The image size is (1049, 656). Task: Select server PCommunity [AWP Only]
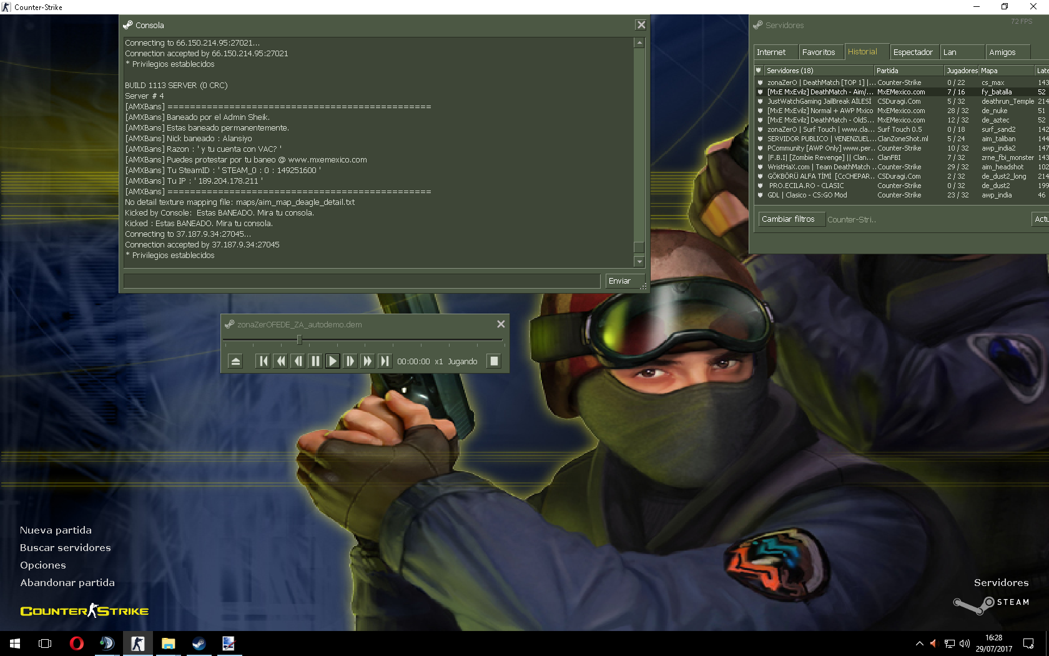(902, 148)
